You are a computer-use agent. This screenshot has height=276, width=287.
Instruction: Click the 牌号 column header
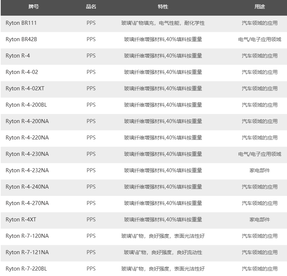[34, 7]
